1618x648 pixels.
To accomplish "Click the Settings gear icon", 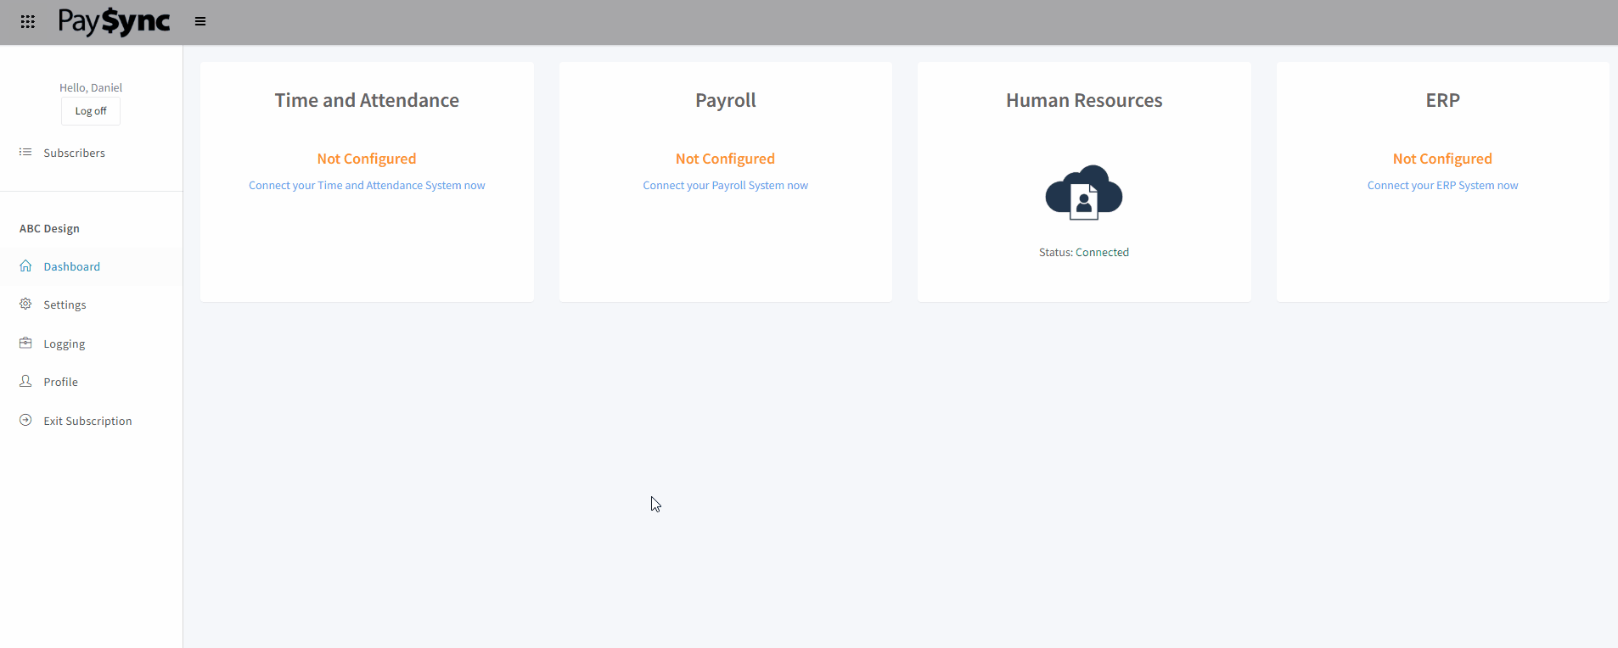I will (25, 304).
